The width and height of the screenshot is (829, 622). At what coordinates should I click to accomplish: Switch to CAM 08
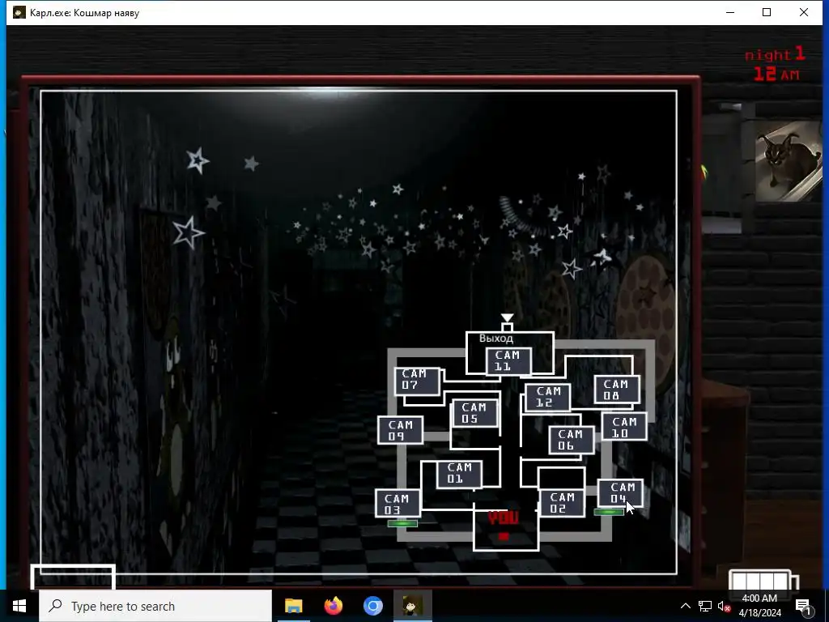pyautogui.click(x=616, y=390)
